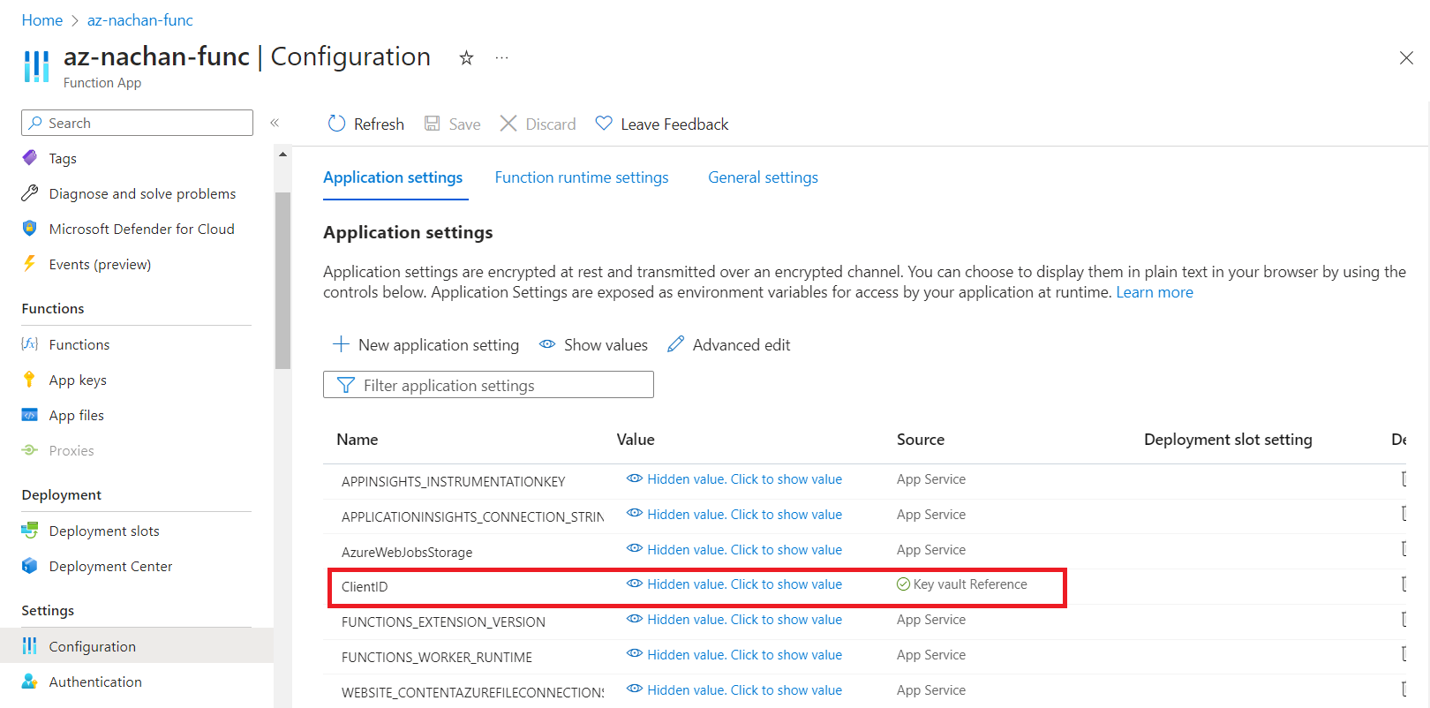Open Diagnose and solve problems

[x=142, y=193]
